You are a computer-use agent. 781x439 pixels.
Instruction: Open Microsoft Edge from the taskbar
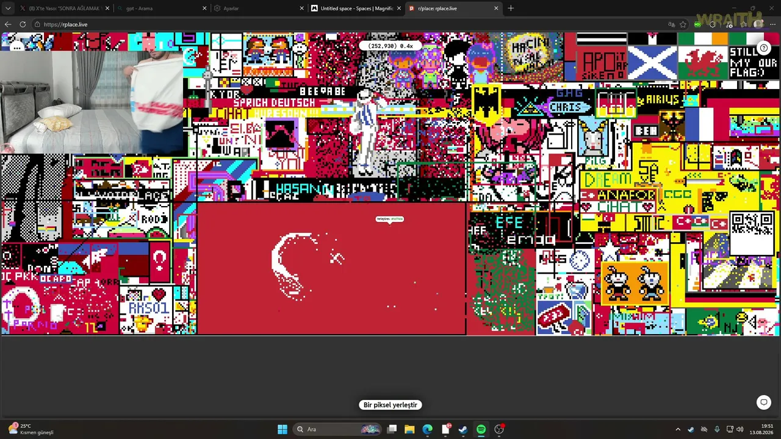tap(427, 429)
